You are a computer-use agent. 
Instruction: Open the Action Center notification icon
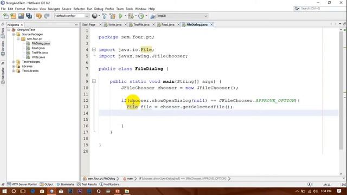[x=339, y=191]
